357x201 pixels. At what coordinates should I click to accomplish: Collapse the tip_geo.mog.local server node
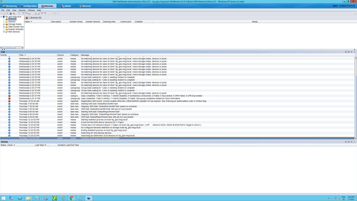1,17
